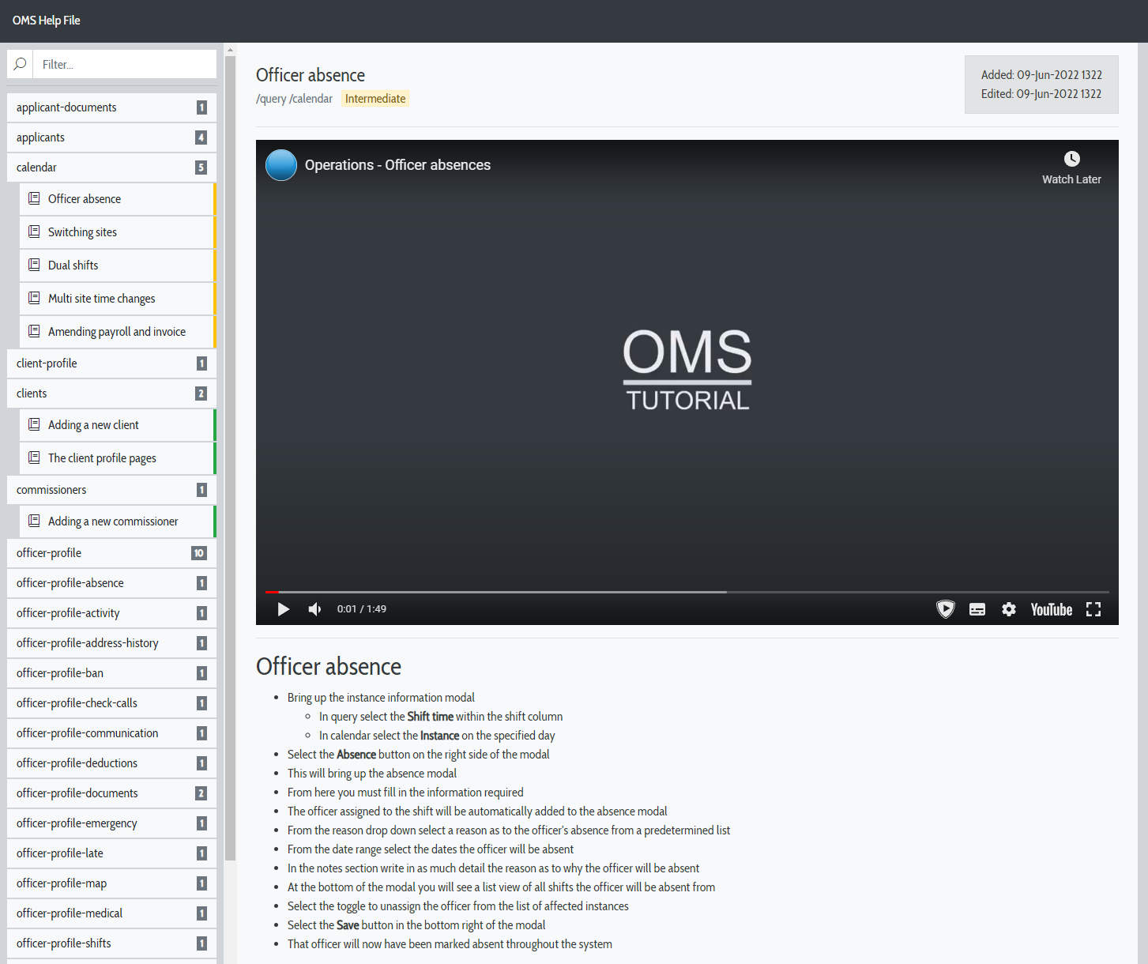Open Amending payroll and invoice article
This screenshot has width=1148, height=964.
pos(117,332)
